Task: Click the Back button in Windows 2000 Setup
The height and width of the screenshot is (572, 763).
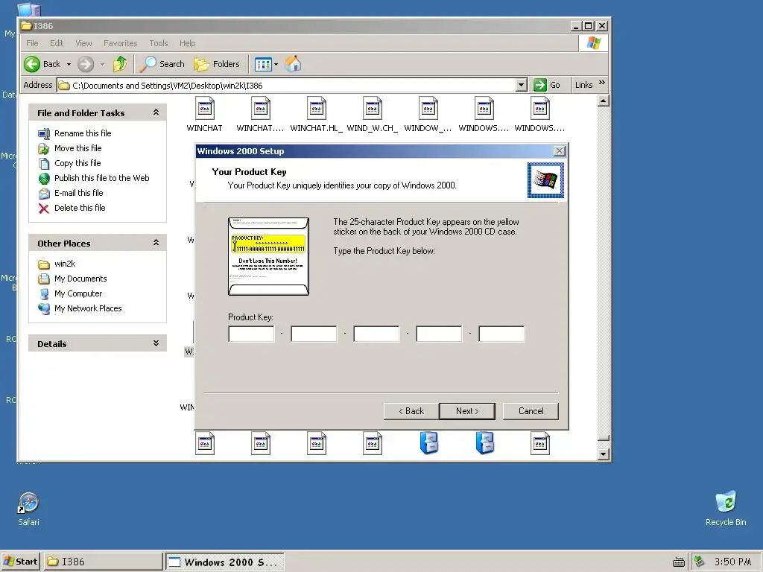Action: 411,411
